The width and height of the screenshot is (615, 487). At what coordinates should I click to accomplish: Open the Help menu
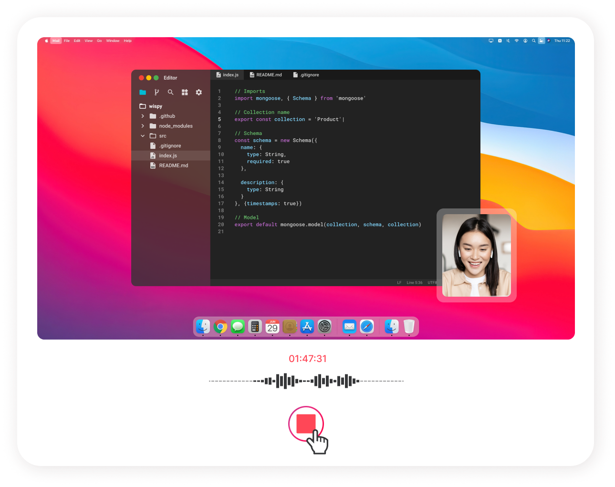click(x=128, y=41)
